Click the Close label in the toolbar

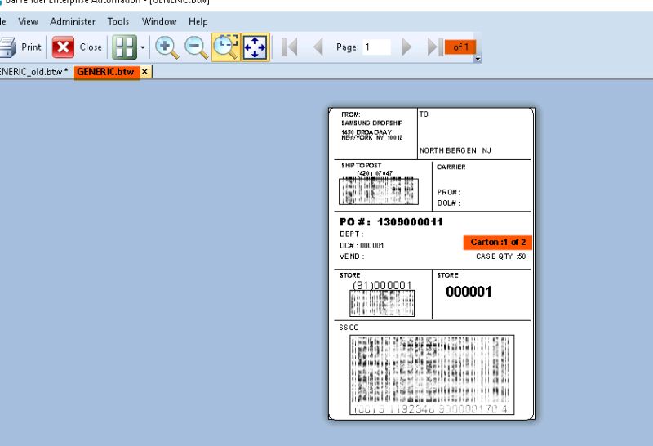coord(91,47)
